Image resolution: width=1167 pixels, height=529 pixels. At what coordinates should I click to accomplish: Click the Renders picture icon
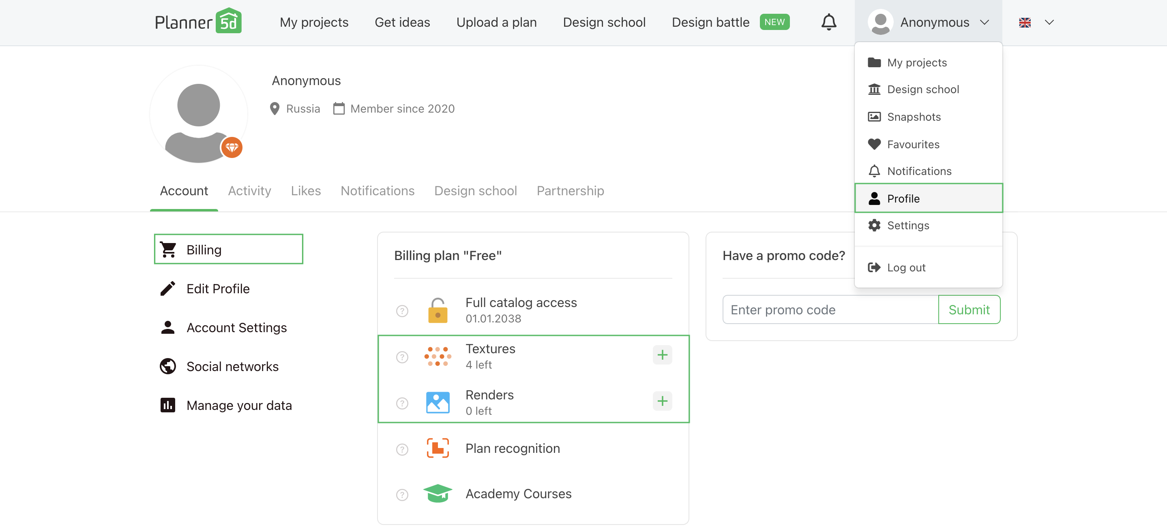click(x=437, y=402)
